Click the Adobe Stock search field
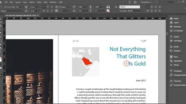Viewport: 186px width, 104px height. click(165, 2)
